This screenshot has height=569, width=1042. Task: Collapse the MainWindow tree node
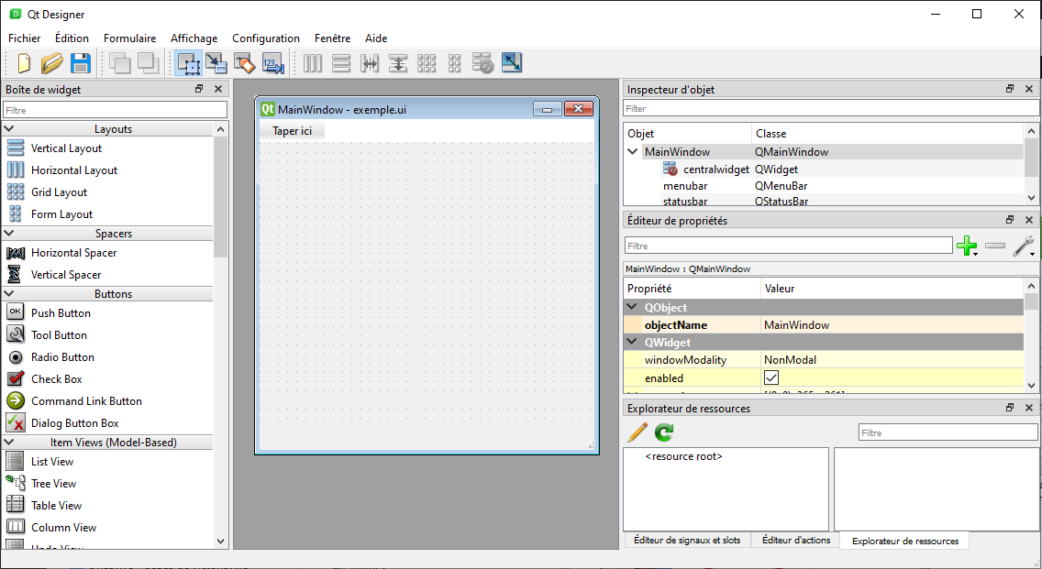[x=633, y=151]
